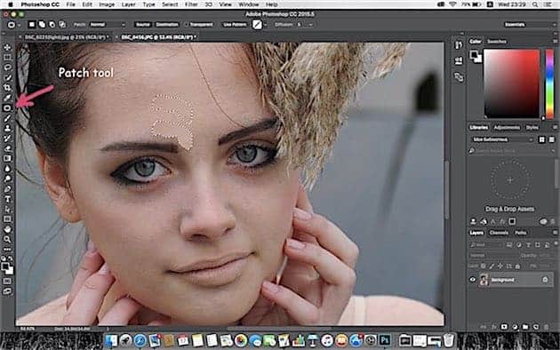
Task: Select the Quick Selection tool
Action: click(x=7, y=77)
